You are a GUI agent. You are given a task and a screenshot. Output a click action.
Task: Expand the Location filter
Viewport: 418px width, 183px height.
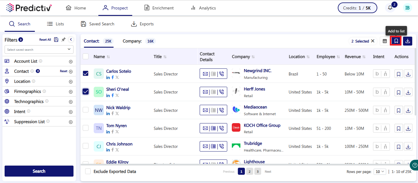point(71,82)
